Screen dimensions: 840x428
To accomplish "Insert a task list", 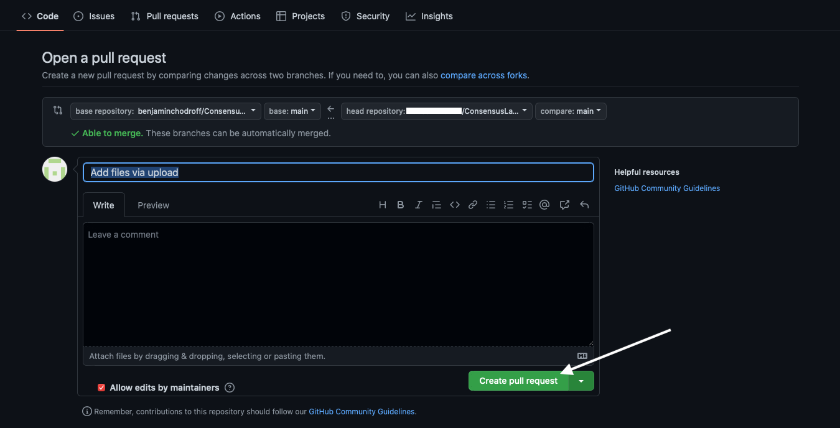I will click(527, 205).
